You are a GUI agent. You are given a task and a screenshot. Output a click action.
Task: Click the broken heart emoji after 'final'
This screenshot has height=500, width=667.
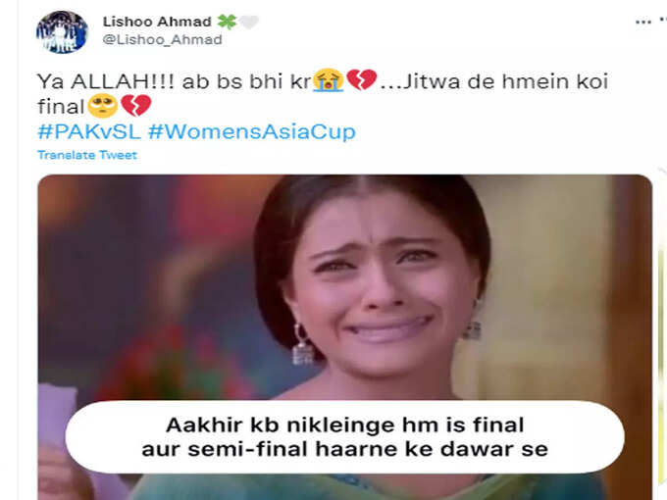136,106
